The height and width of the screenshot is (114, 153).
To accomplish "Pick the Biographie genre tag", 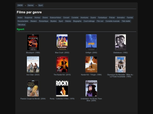I will click(x=77, y=21).
